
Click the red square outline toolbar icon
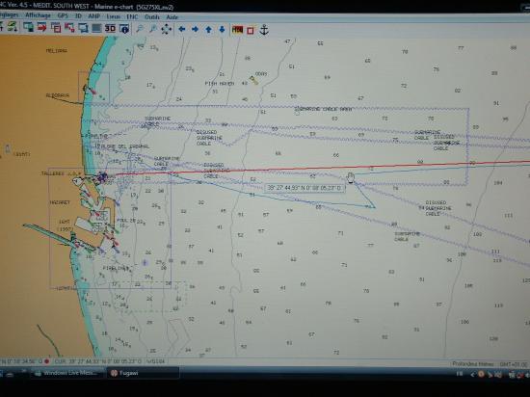(x=251, y=31)
